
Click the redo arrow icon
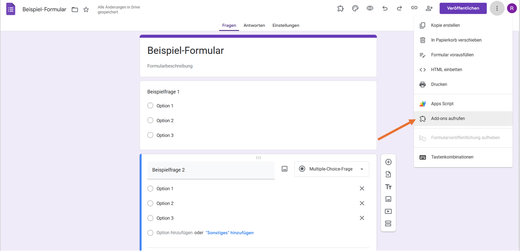coord(399,8)
